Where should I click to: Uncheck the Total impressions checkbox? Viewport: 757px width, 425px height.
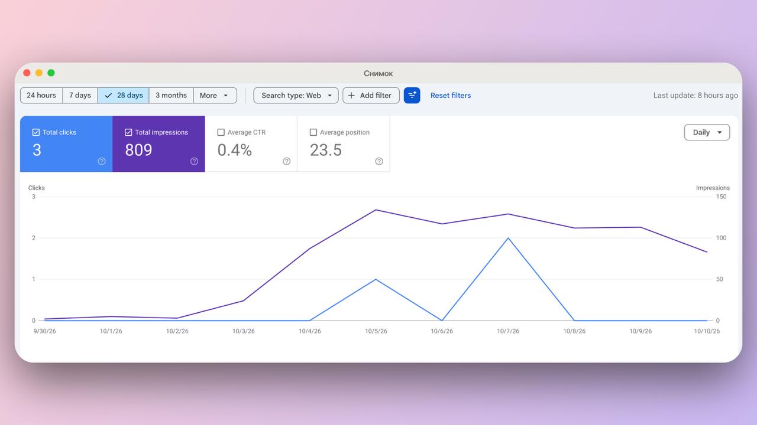pyautogui.click(x=128, y=132)
